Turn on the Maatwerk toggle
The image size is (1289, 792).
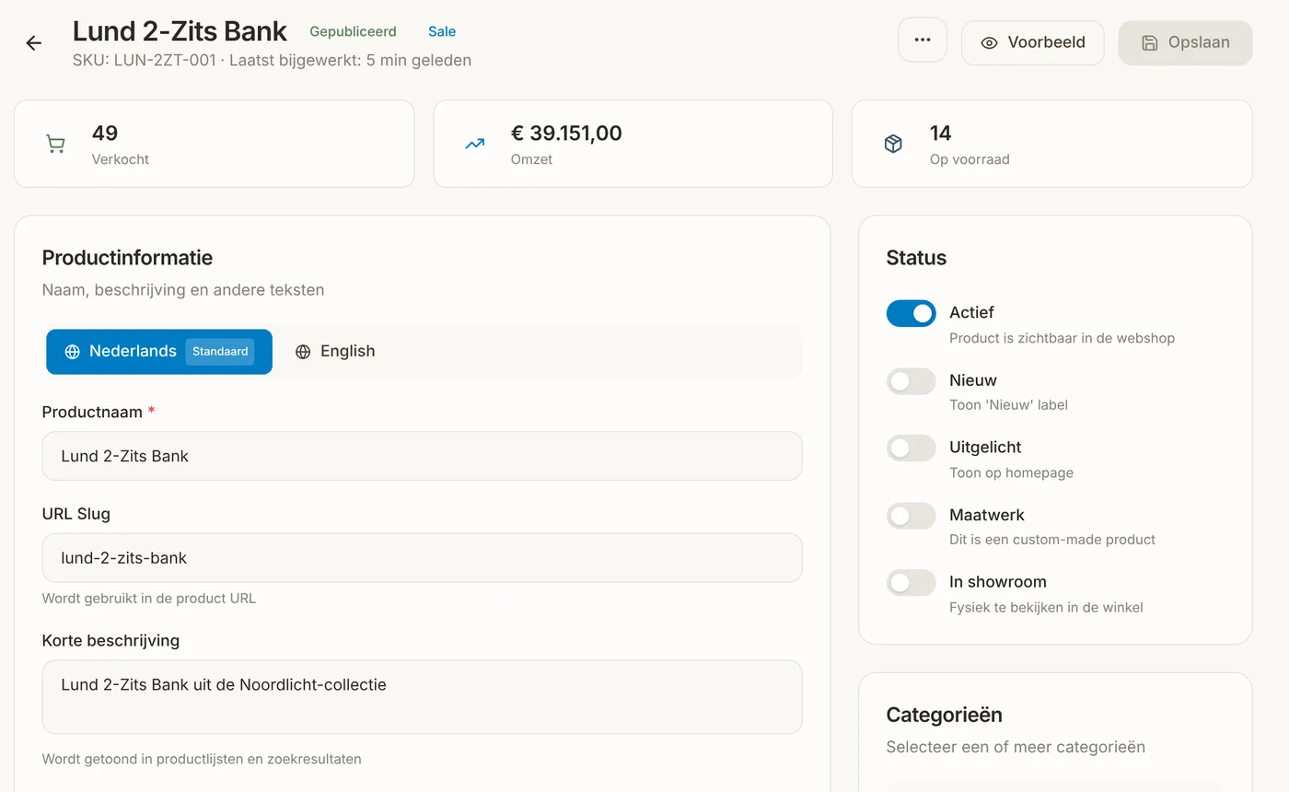click(911, 516)
